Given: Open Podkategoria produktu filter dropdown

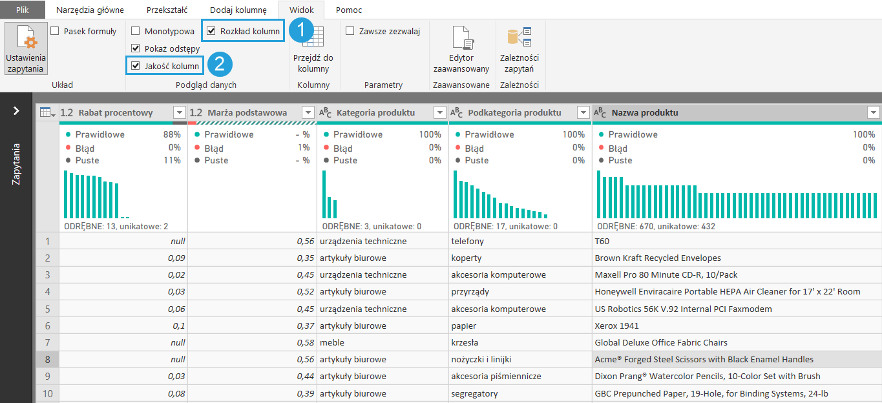Looking at the screenshot, I should [583, 112].
